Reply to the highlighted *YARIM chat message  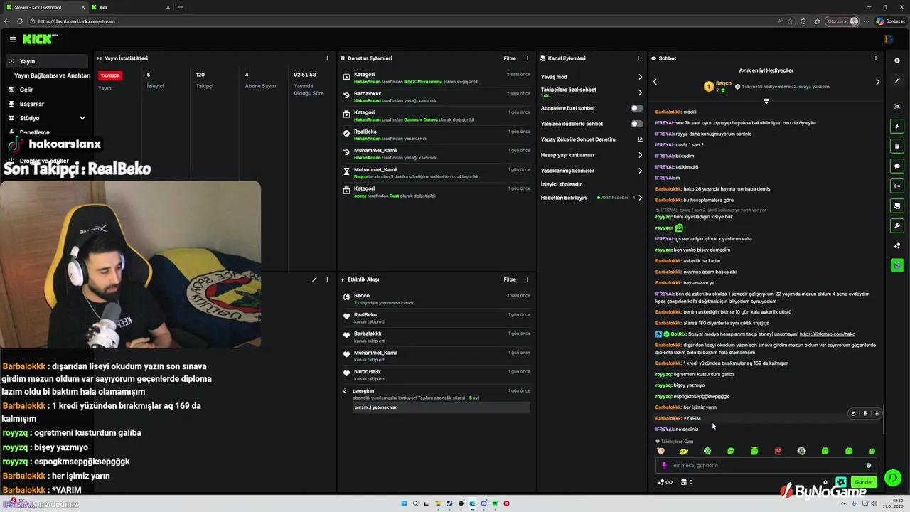click(854, 413)
